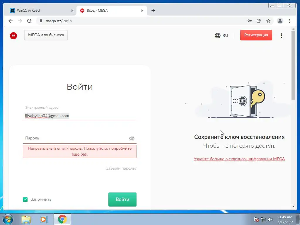Image resolution: width=300 pixels, height=225 pixels.
Task: Select the Вход - MEGA tab
Action: (x=112, y=11)
